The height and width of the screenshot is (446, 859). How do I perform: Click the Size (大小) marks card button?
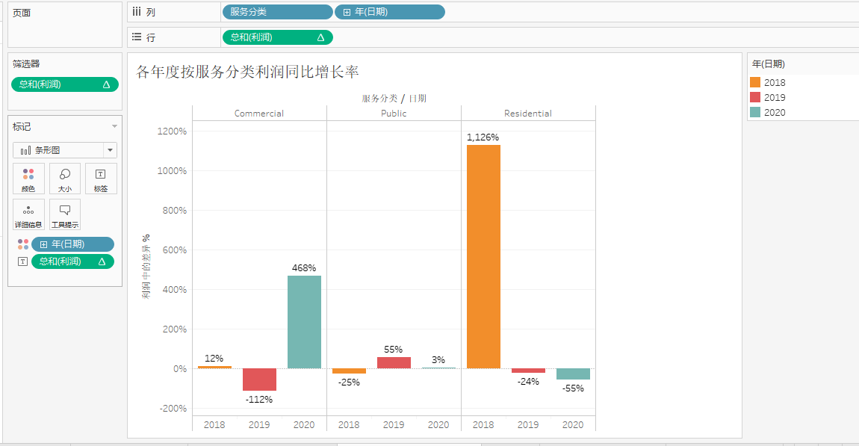(x=65, y=179)
